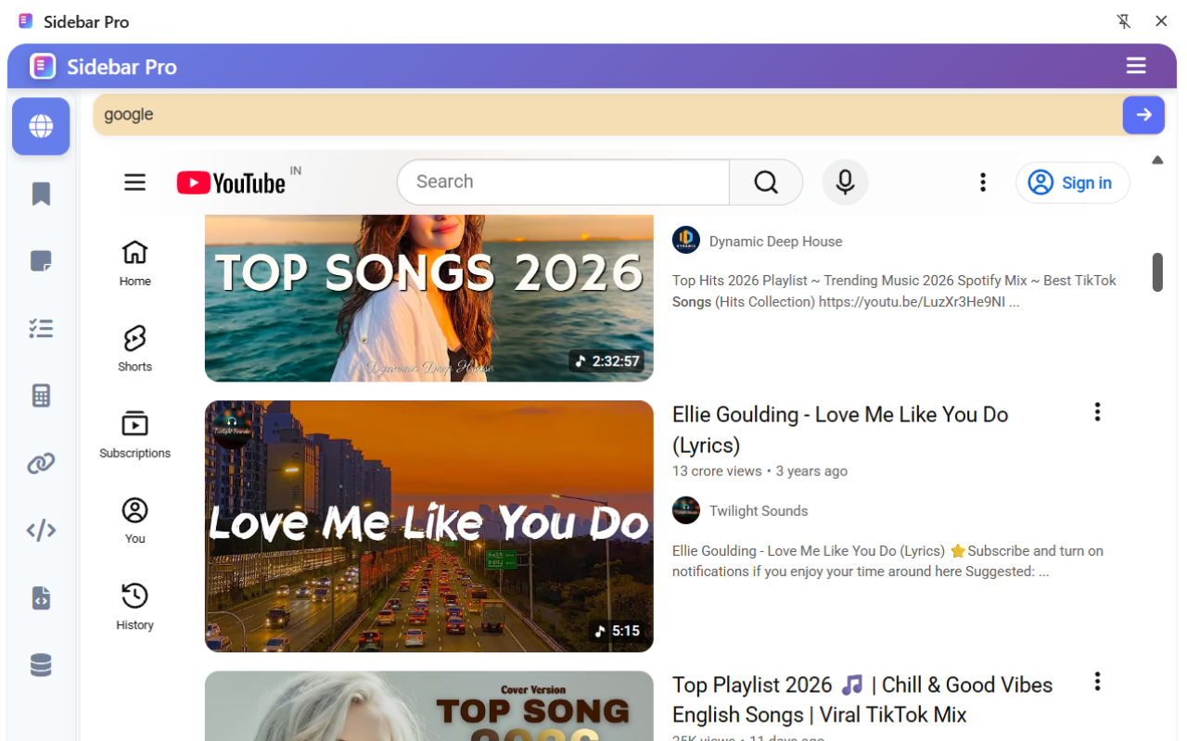Open YouTube Subscriptions
Viewport: 1187px width, 741px height.
[x=135, y=434]
